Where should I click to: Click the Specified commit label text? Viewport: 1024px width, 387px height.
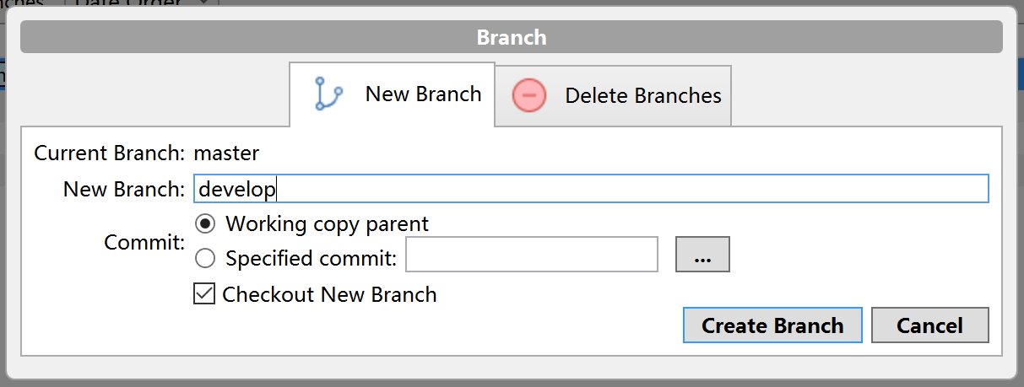(311, 258)
